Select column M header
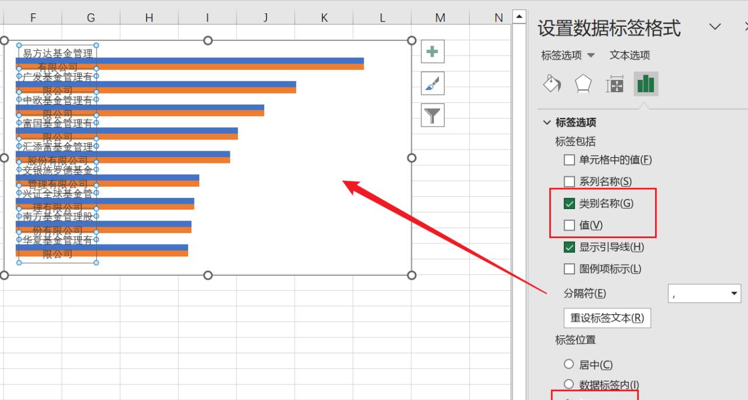The width and height of the screenshot is (748, 400). pyautogui.click(x=440, y=18)
